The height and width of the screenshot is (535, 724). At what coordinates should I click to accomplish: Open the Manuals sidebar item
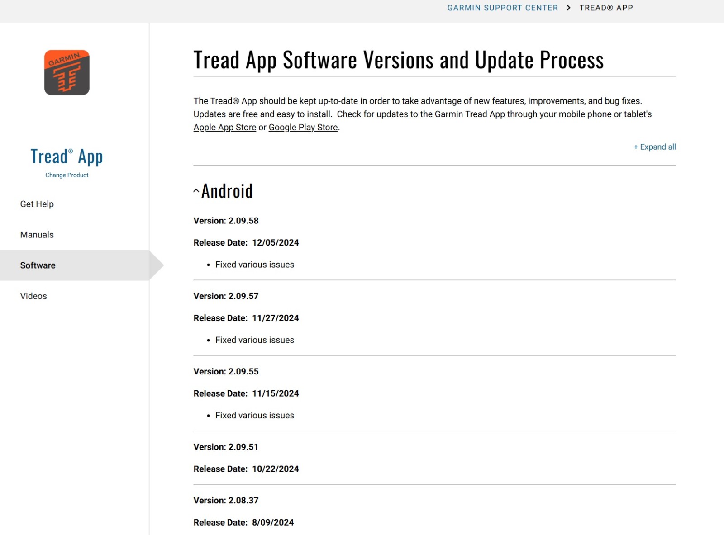pyautogui.click(x=37, y=235)
